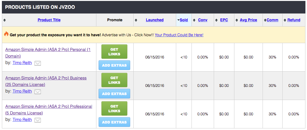
Task: Get links for ASA 2 Pro Professional
Action: (x=114, y=108)
